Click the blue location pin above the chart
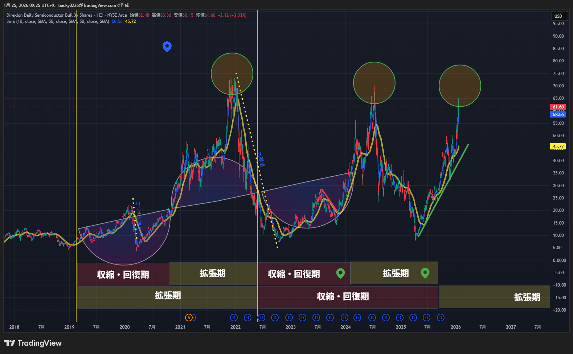The height and width of the screenshot is (354, 573). point(167,46)
